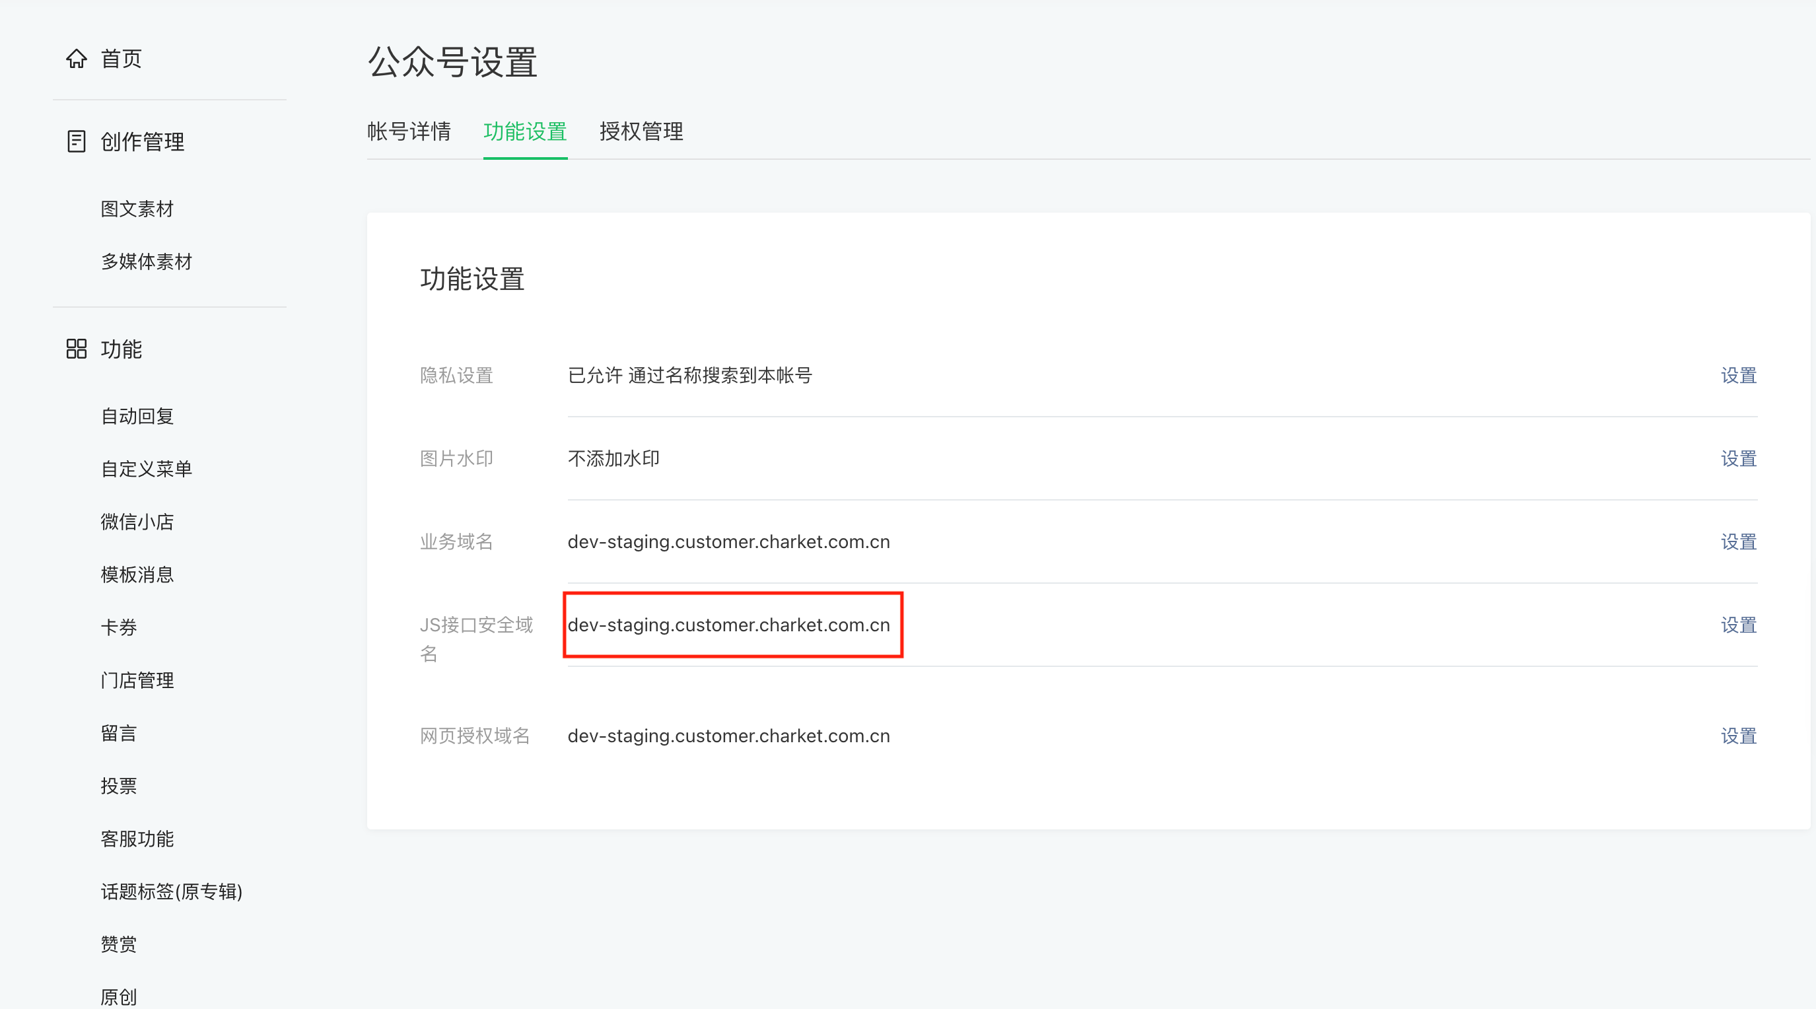This screenshot has width=1816, height=1009.
Task: Go to 多媒体素材 in sidebar
Action: 147,261
